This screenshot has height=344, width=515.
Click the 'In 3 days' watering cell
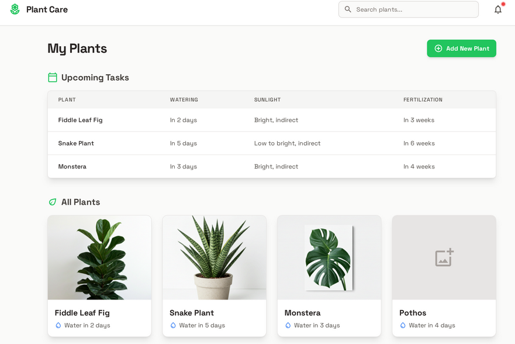[184, 167]
